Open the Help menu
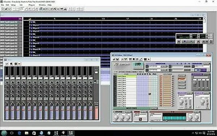Viewport: 217px width, 136px height. pyautogui.click(x=50, y=5)
